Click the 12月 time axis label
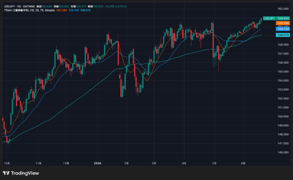The width and height of the screenshot is (293, 180). (x=66, y=163)
